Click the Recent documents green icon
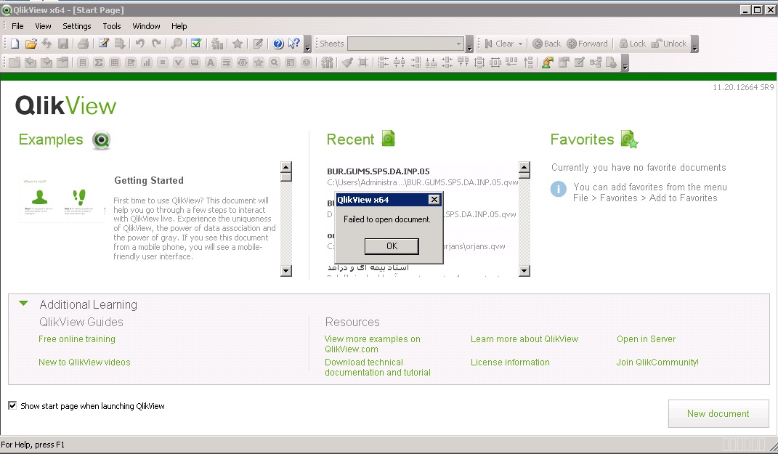The height and width of the screenshot is (454, 778). (x=388, y=139)
